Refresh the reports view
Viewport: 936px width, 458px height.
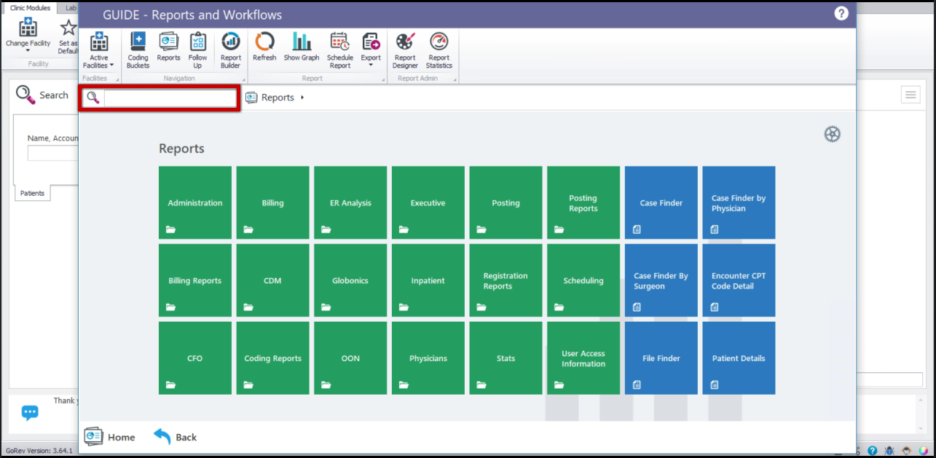264,47
